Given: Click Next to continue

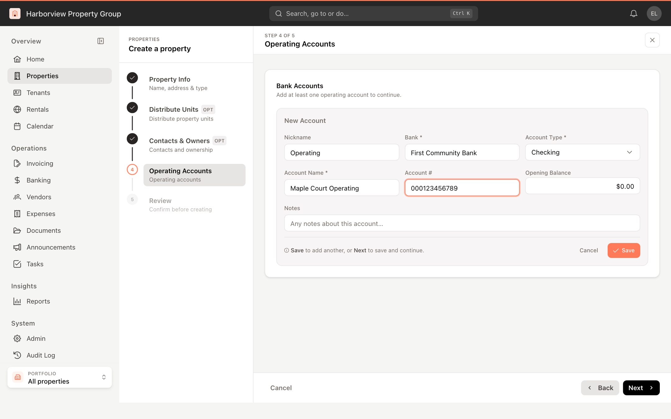Looking at the screenshot, I should point(641,388).
